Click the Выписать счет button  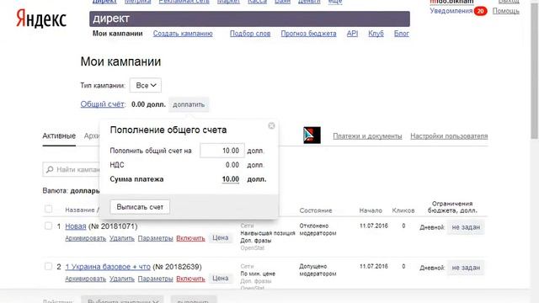pyautogui.click(x=140, y=207)
